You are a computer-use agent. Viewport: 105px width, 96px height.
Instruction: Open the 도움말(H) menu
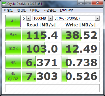[x=50, y=10]
